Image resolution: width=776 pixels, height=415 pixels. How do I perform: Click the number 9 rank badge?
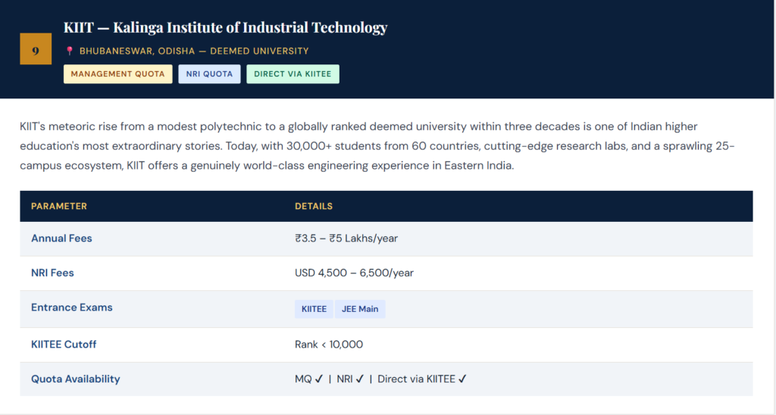point(36,49)
